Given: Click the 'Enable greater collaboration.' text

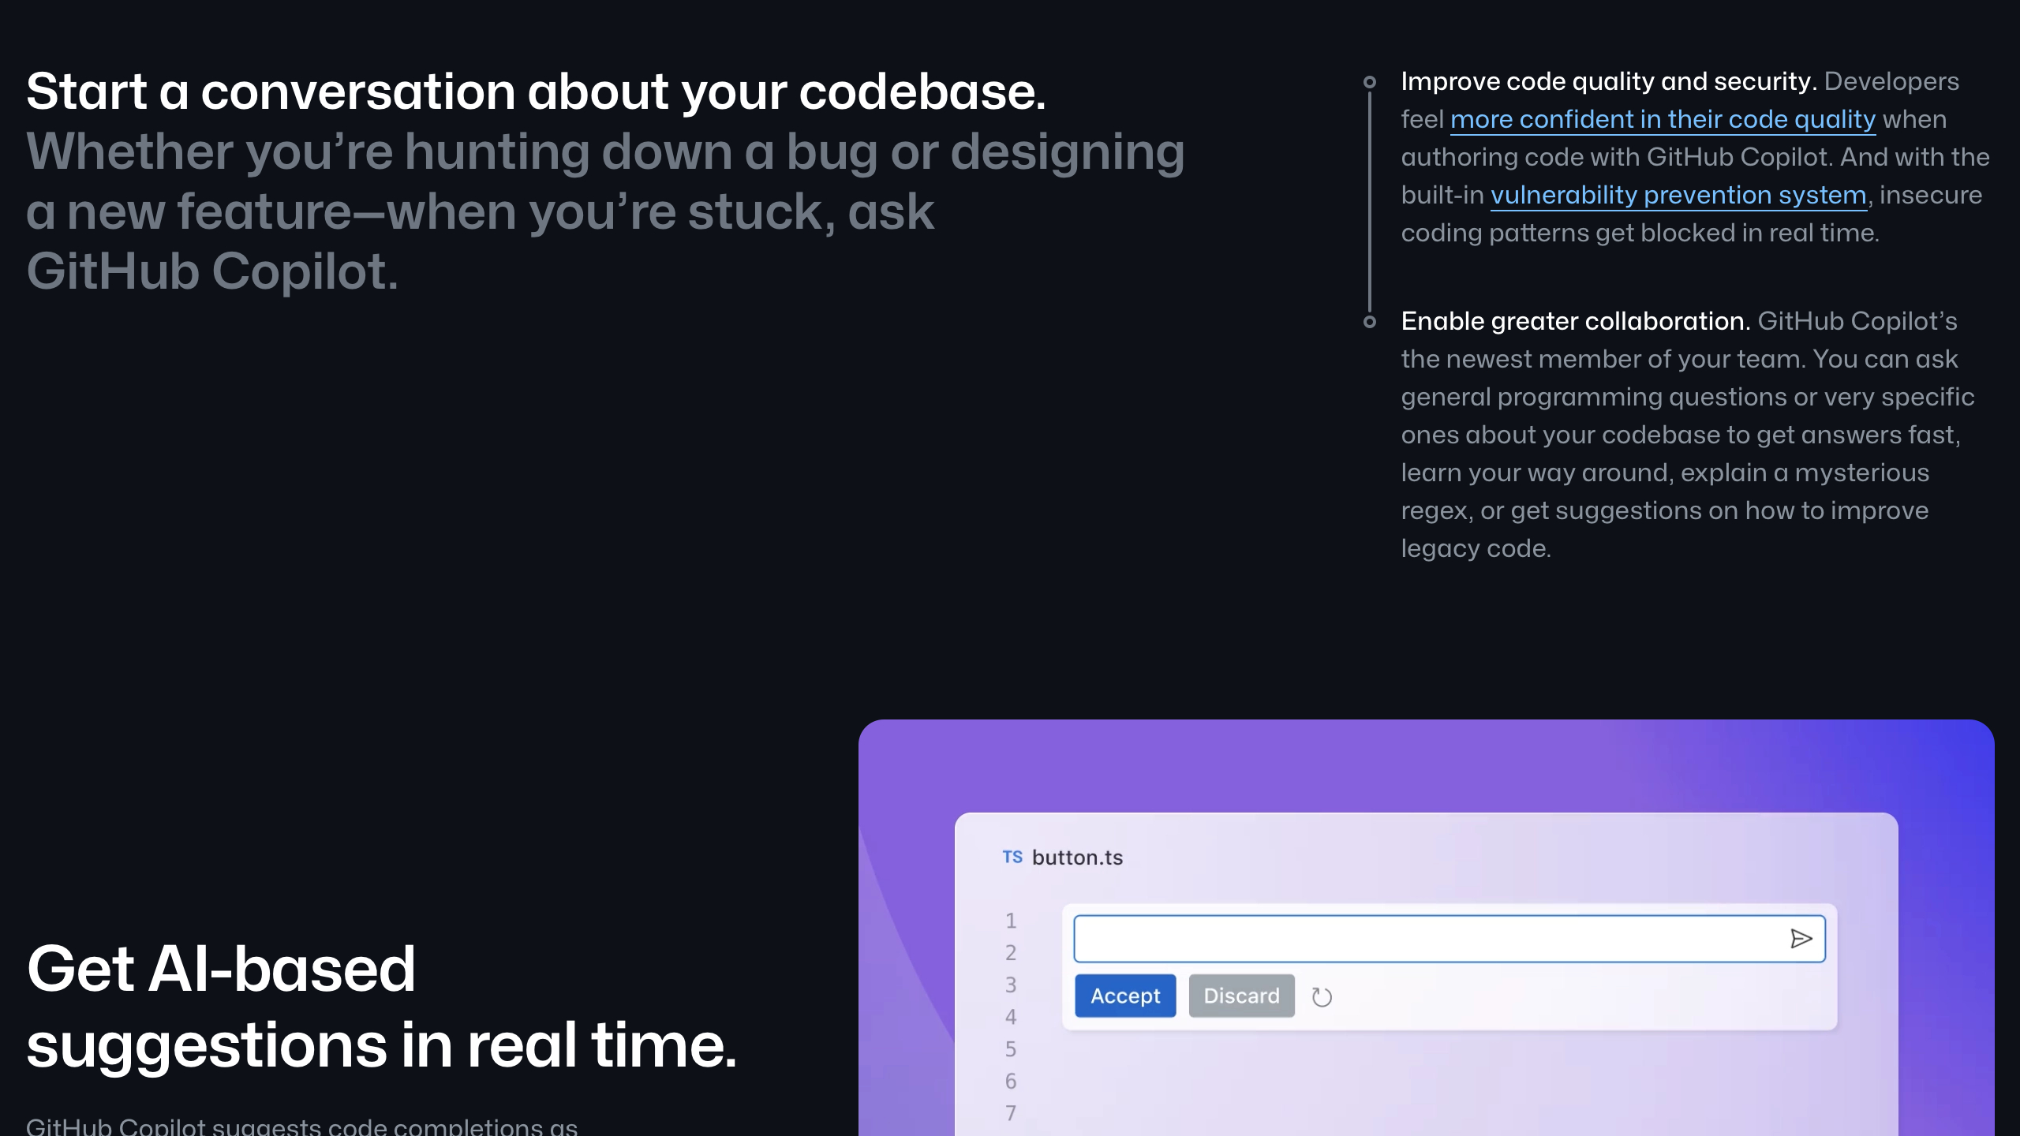Looking at the screenshot, I should tap(1576, 321).
